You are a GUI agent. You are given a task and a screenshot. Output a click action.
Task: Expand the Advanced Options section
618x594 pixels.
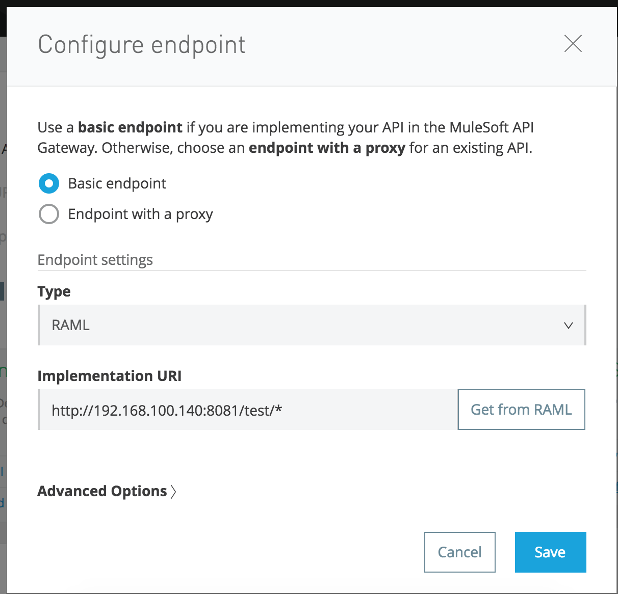(102, 491)
